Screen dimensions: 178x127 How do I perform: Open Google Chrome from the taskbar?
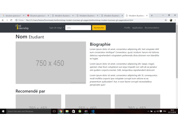pos(61,111)
